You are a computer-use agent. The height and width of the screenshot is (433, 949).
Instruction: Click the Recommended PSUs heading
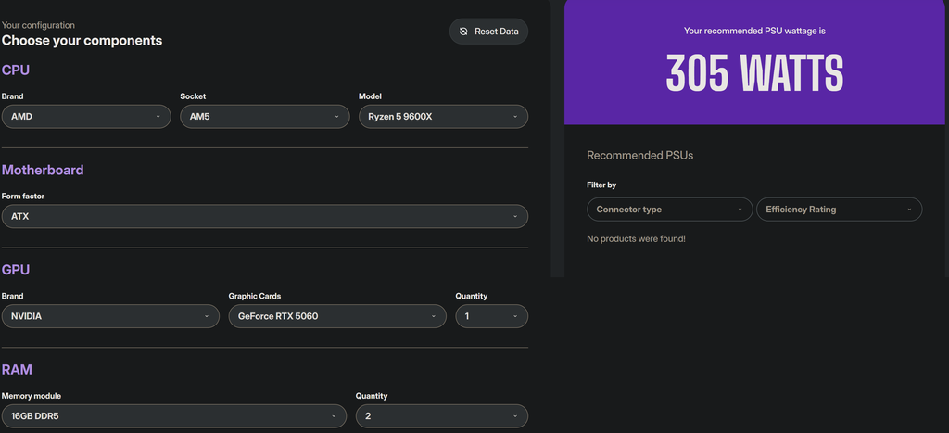pos(639,156)
